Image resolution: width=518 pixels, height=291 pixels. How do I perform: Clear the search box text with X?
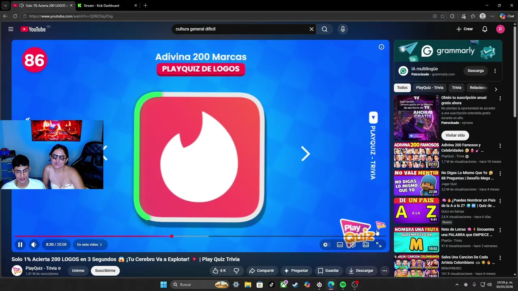tap(312, 29)
